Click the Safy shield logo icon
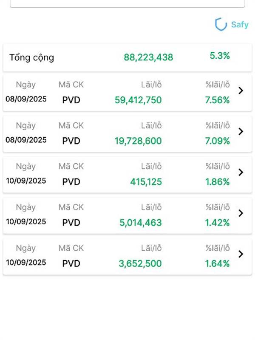 [221, 24]
